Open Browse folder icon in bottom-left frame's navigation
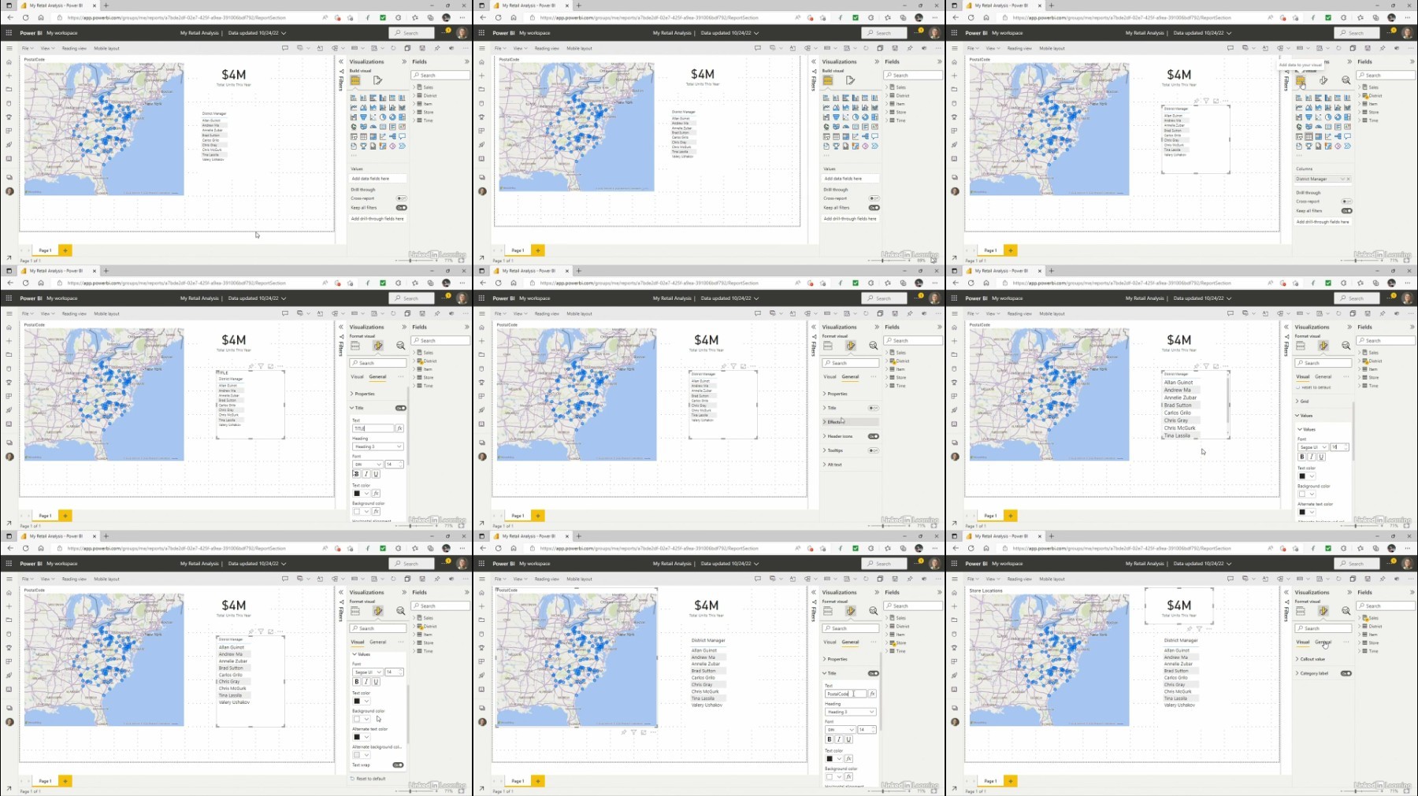 [9, 620]
